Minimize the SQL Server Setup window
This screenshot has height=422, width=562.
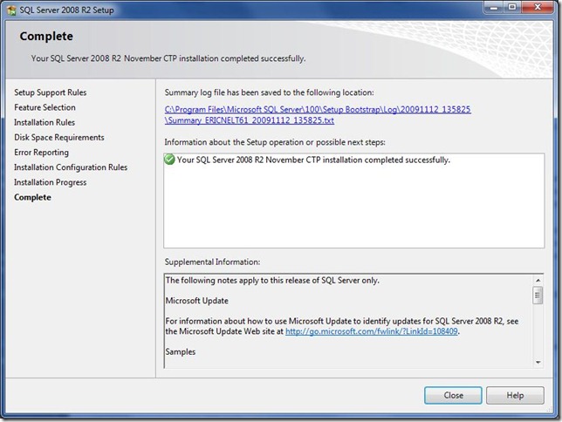pos(493,7)
